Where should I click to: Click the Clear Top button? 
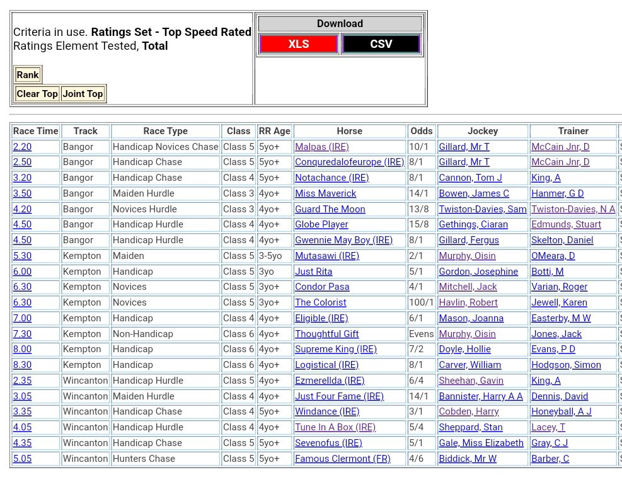37,94
